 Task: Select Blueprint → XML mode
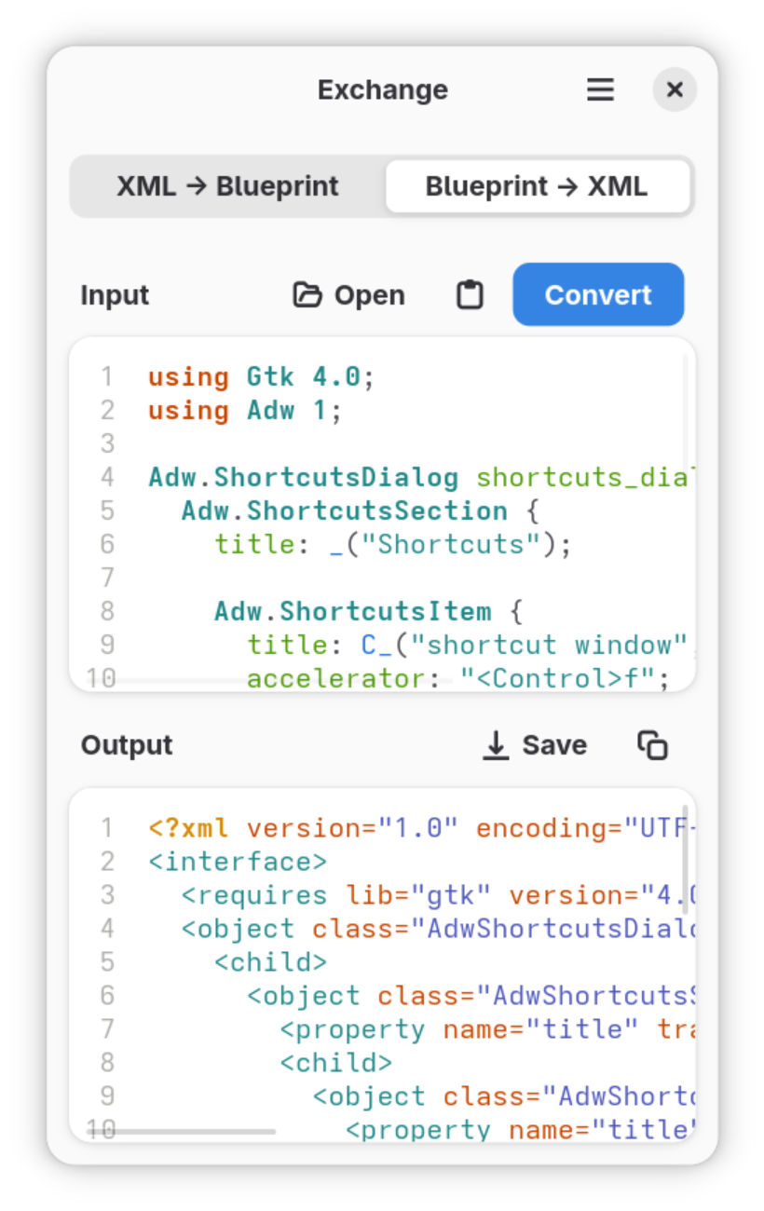[538, 186]
